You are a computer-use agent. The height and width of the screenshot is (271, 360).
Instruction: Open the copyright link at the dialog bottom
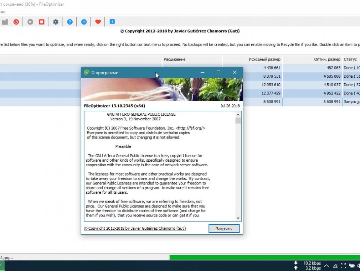coord(135,228)
